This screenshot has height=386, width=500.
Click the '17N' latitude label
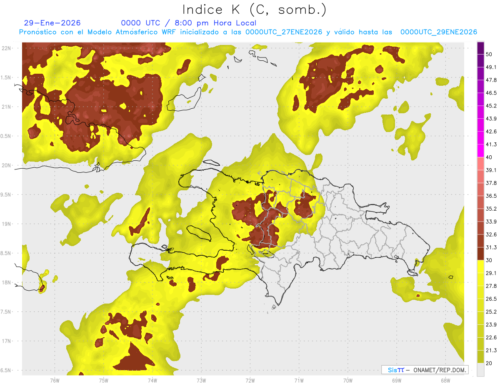6,341
